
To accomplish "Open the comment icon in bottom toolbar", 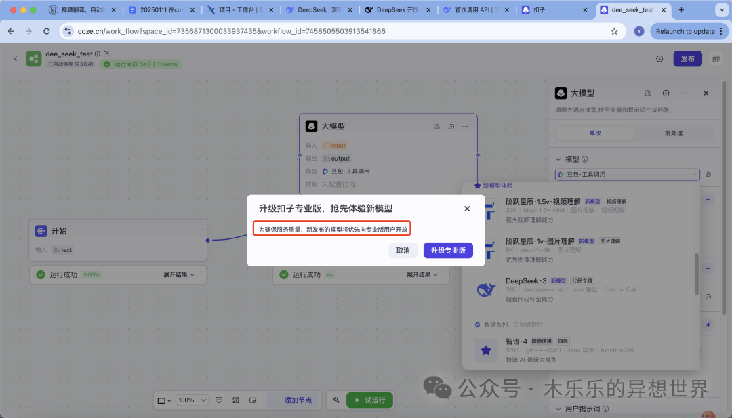I will (219, 400).
